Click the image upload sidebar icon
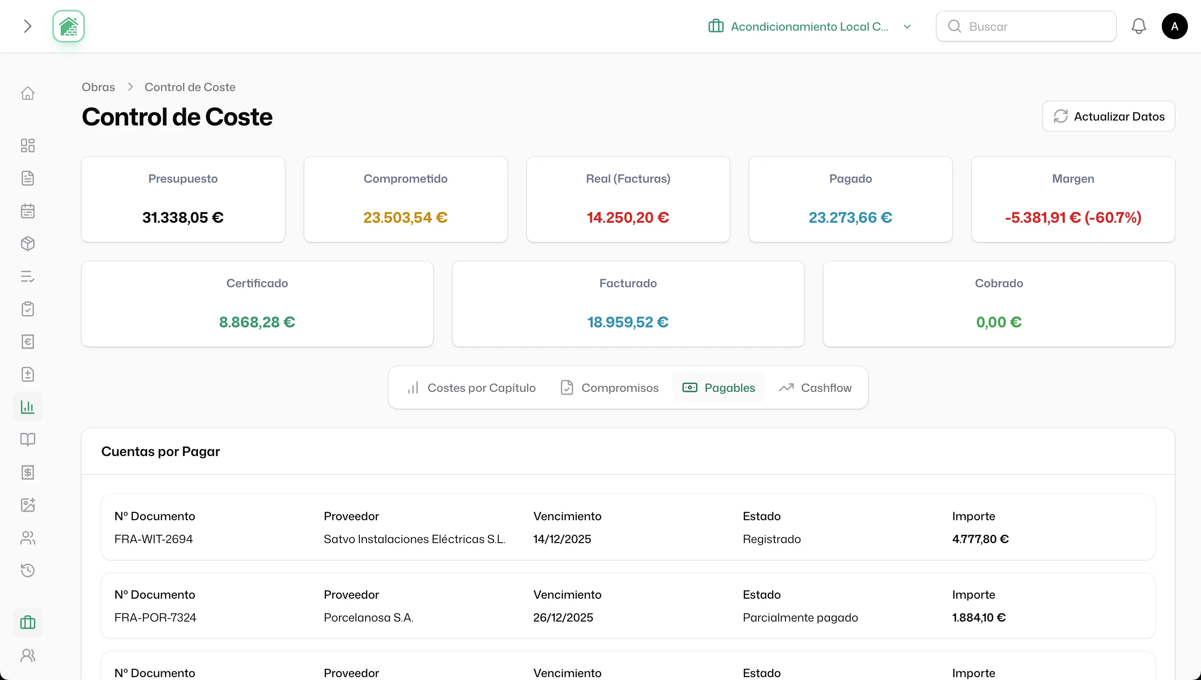Screen dimensions: 1201x680 pyautogui.click(x=28, y=505)
